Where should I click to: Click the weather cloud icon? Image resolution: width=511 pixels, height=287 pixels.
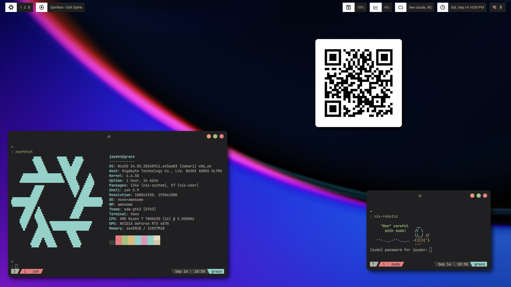click(401, 7)
